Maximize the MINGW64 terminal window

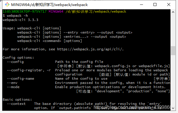(x=155, y=4)
